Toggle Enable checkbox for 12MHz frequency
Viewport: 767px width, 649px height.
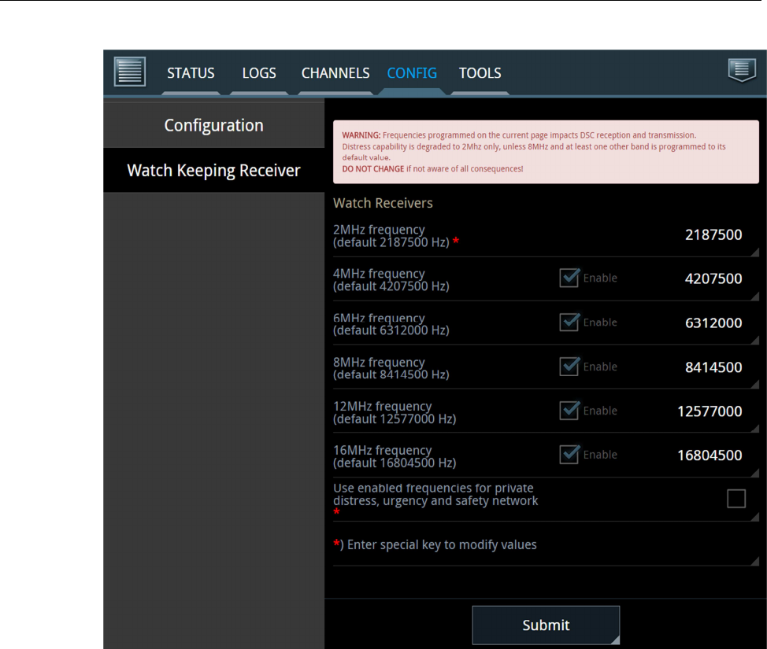coord(569,411)
